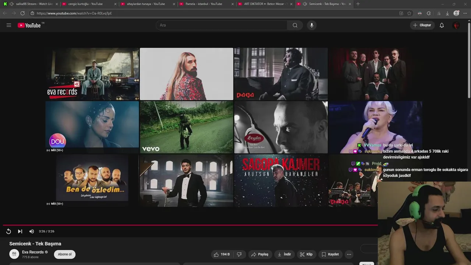Go back in browser history

pyautogui.click(x=5, y=13)
